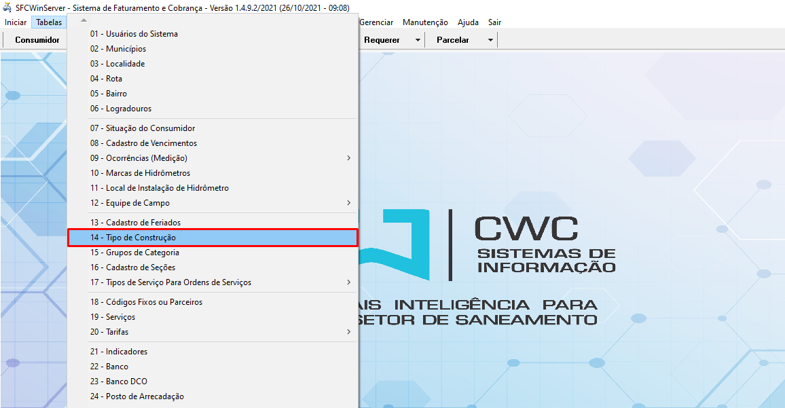
Task: Open the Ajuda menu
Action: pyautogui.click(x=468, y=22)
